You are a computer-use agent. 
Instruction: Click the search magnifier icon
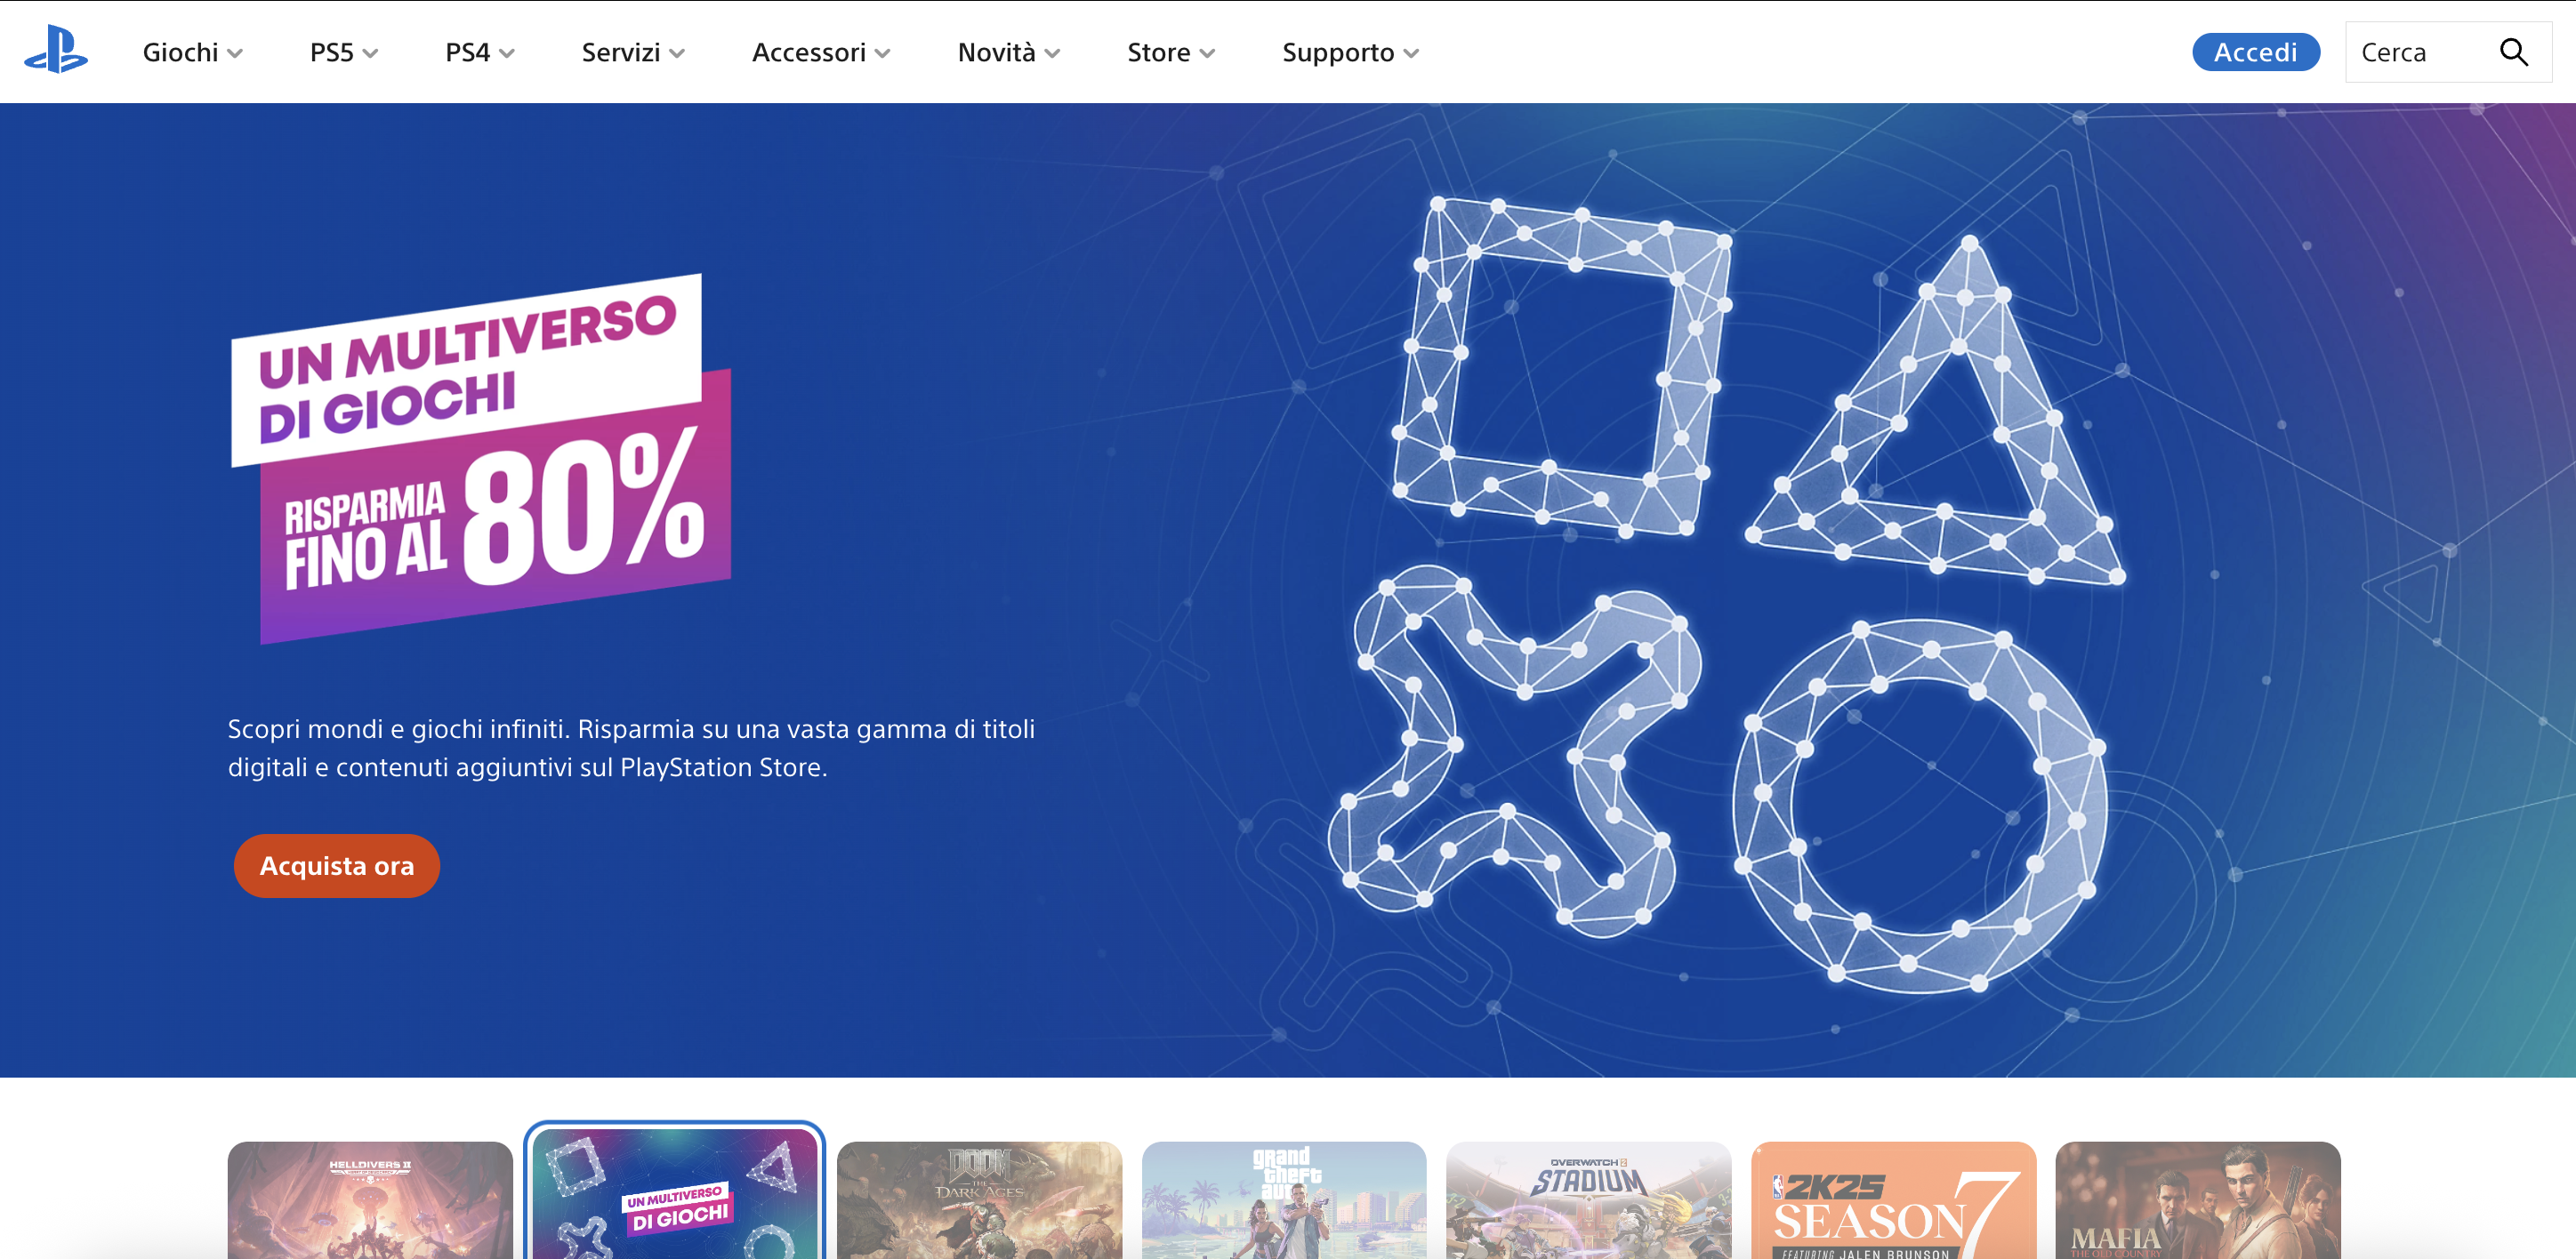2513,52
